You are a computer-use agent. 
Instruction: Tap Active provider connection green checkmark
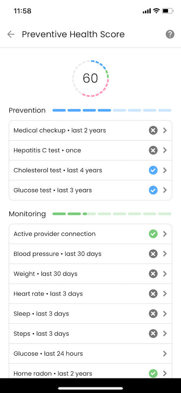tap(153, 234)
